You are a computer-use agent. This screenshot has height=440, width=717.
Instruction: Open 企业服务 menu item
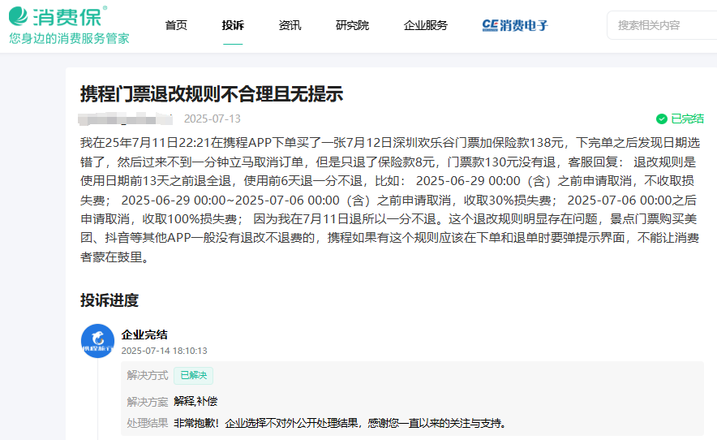pos(426,25)
